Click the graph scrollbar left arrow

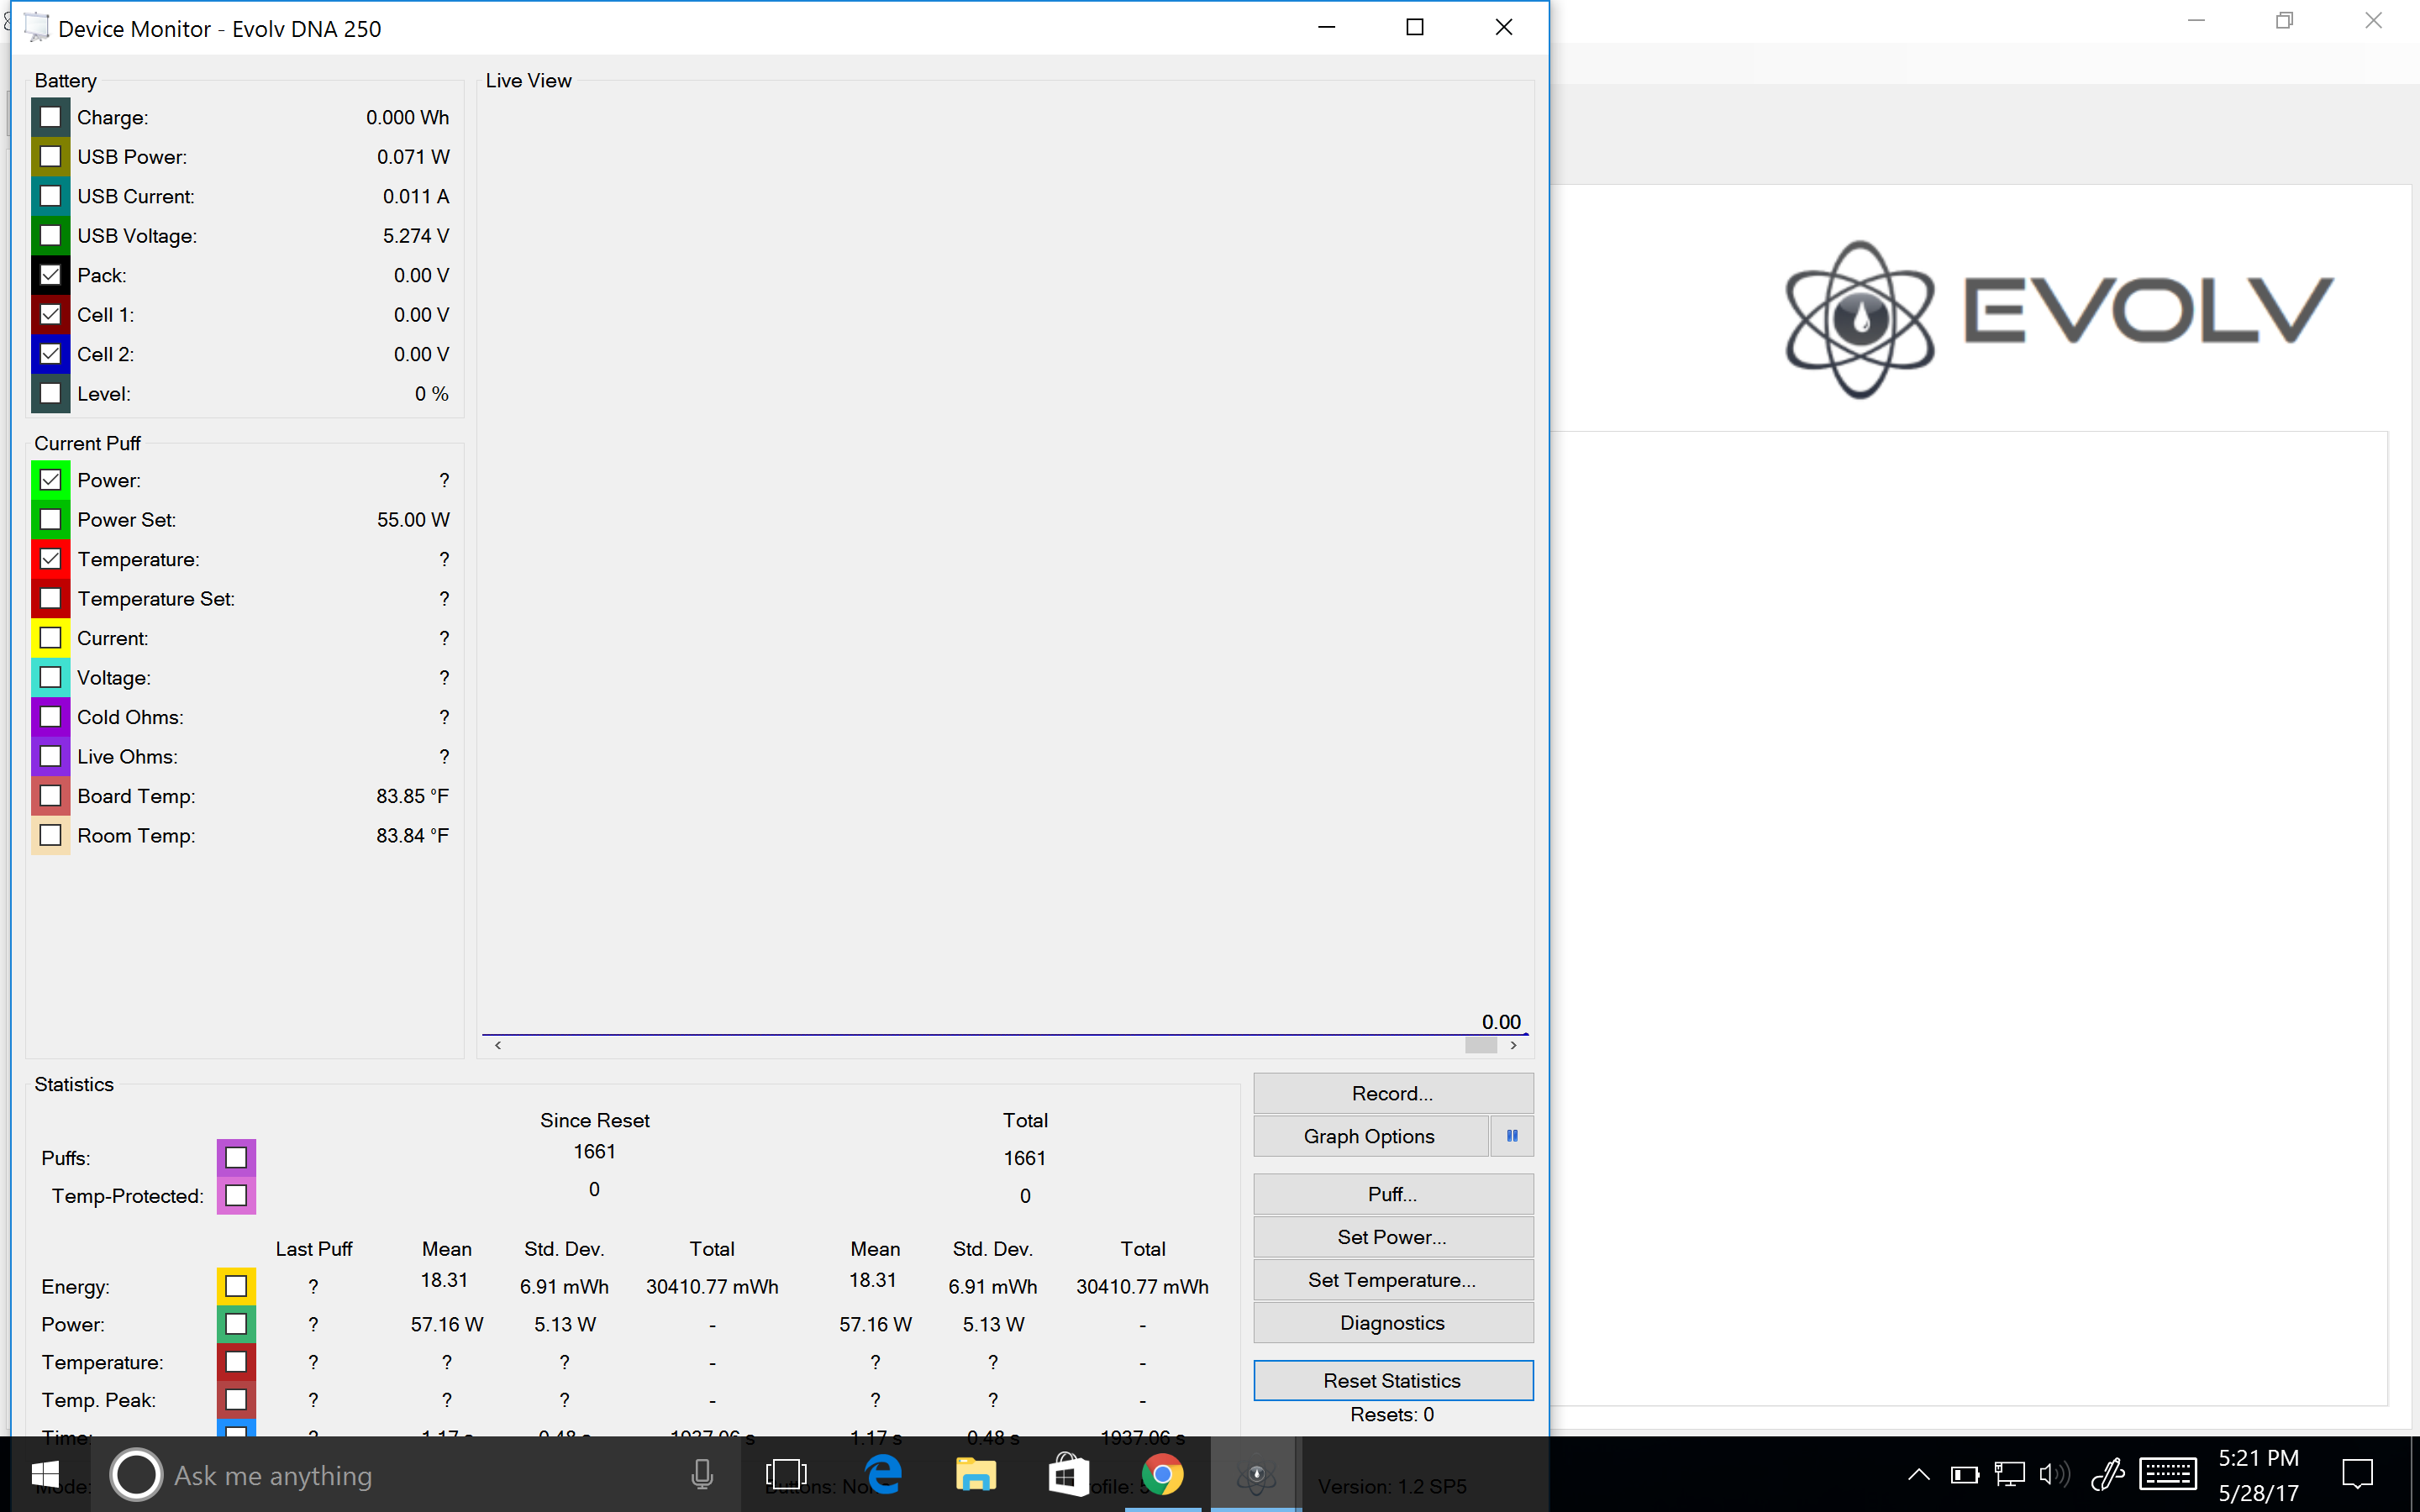point(498,1045)
